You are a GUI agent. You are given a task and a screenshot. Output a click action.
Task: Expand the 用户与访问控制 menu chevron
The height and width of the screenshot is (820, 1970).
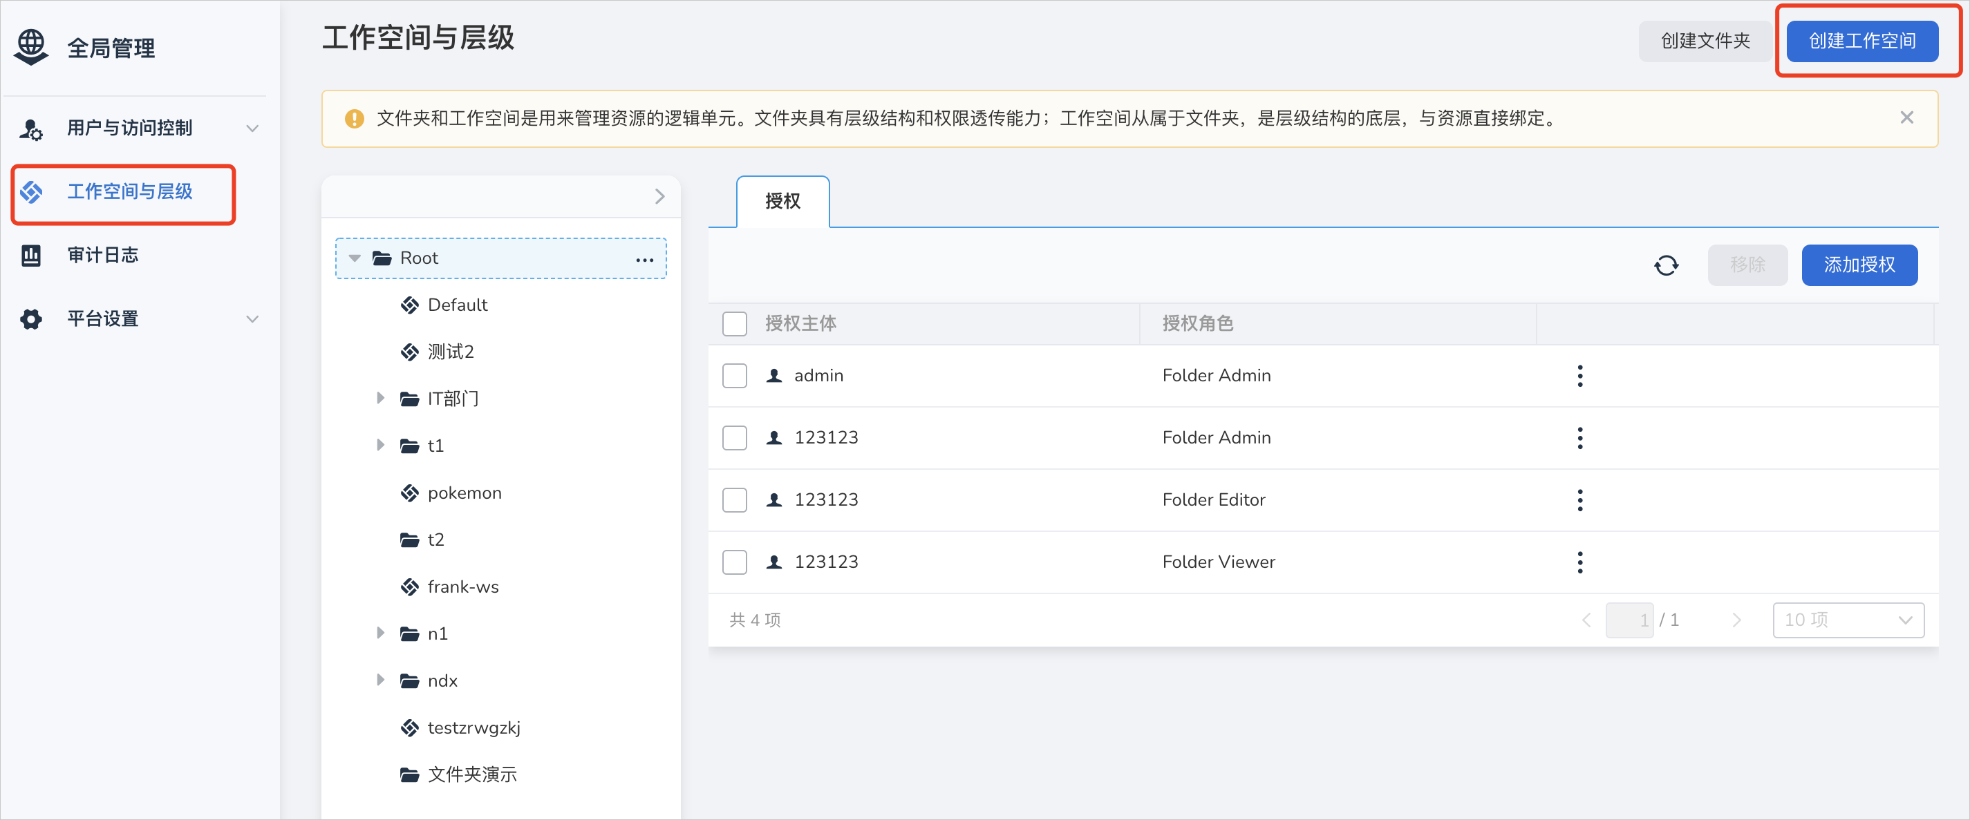[x=252, y=128]
